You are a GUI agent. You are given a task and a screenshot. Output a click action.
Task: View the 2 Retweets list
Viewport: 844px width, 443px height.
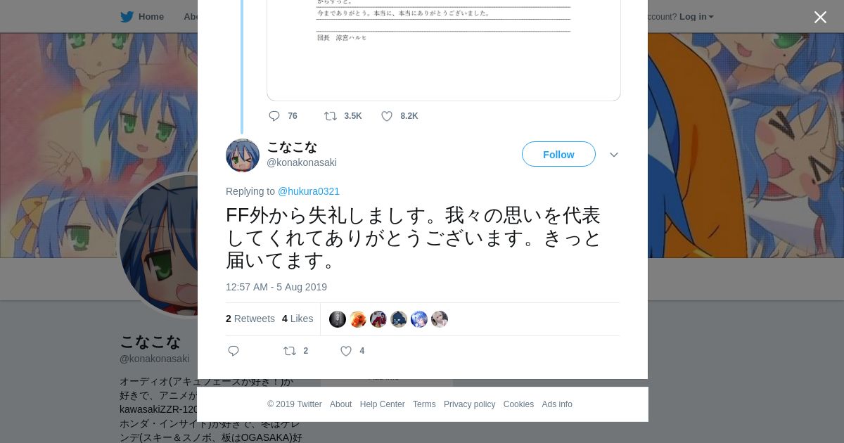[250, 319]
